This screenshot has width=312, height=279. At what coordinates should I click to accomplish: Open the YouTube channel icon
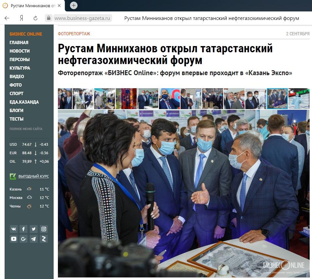[x=14, y=239]
